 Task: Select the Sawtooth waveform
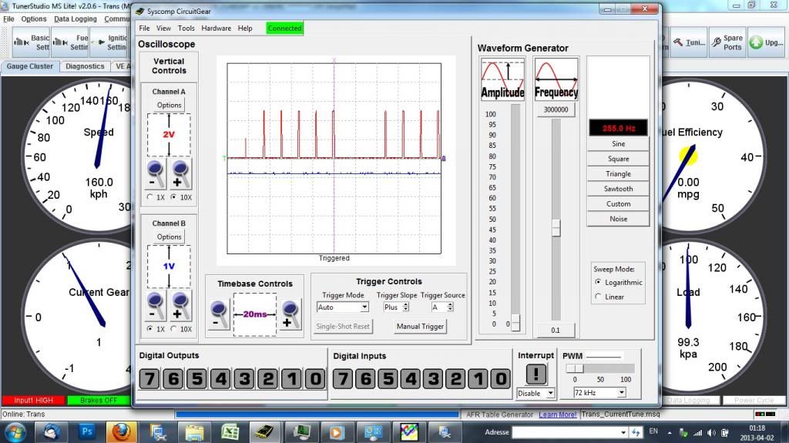pos(619,189)
